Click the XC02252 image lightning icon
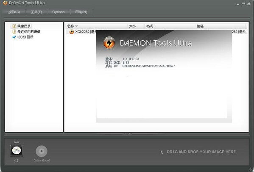Image resolution: width=254 pixels, height=172 pixels. [x=71, y=32]
